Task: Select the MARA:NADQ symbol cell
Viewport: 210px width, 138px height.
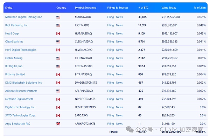Action: tap(83, 17)
